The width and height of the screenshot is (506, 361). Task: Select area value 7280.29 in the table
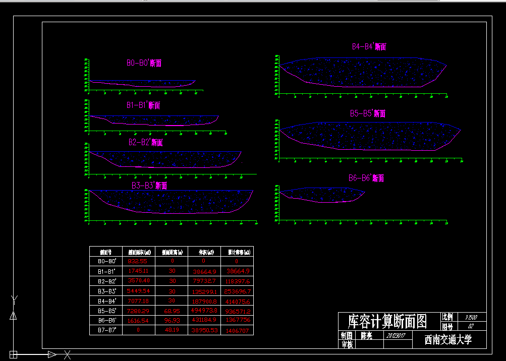pos(138,311)
